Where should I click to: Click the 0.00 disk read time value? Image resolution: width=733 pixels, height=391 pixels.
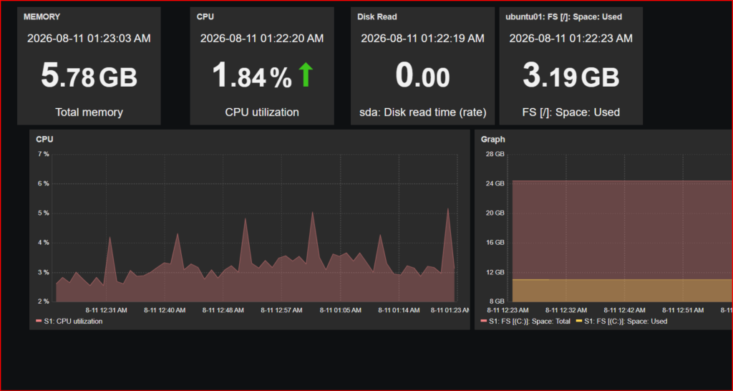[422, 76]
